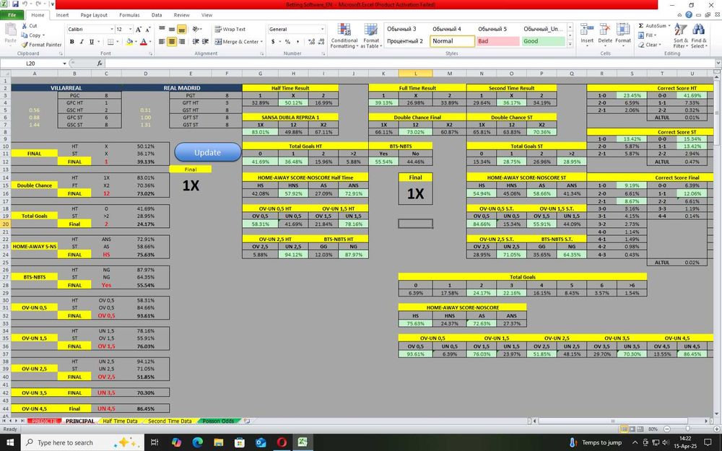Click the Copy button
Screen dimensions: 722x451
point(31,35)
